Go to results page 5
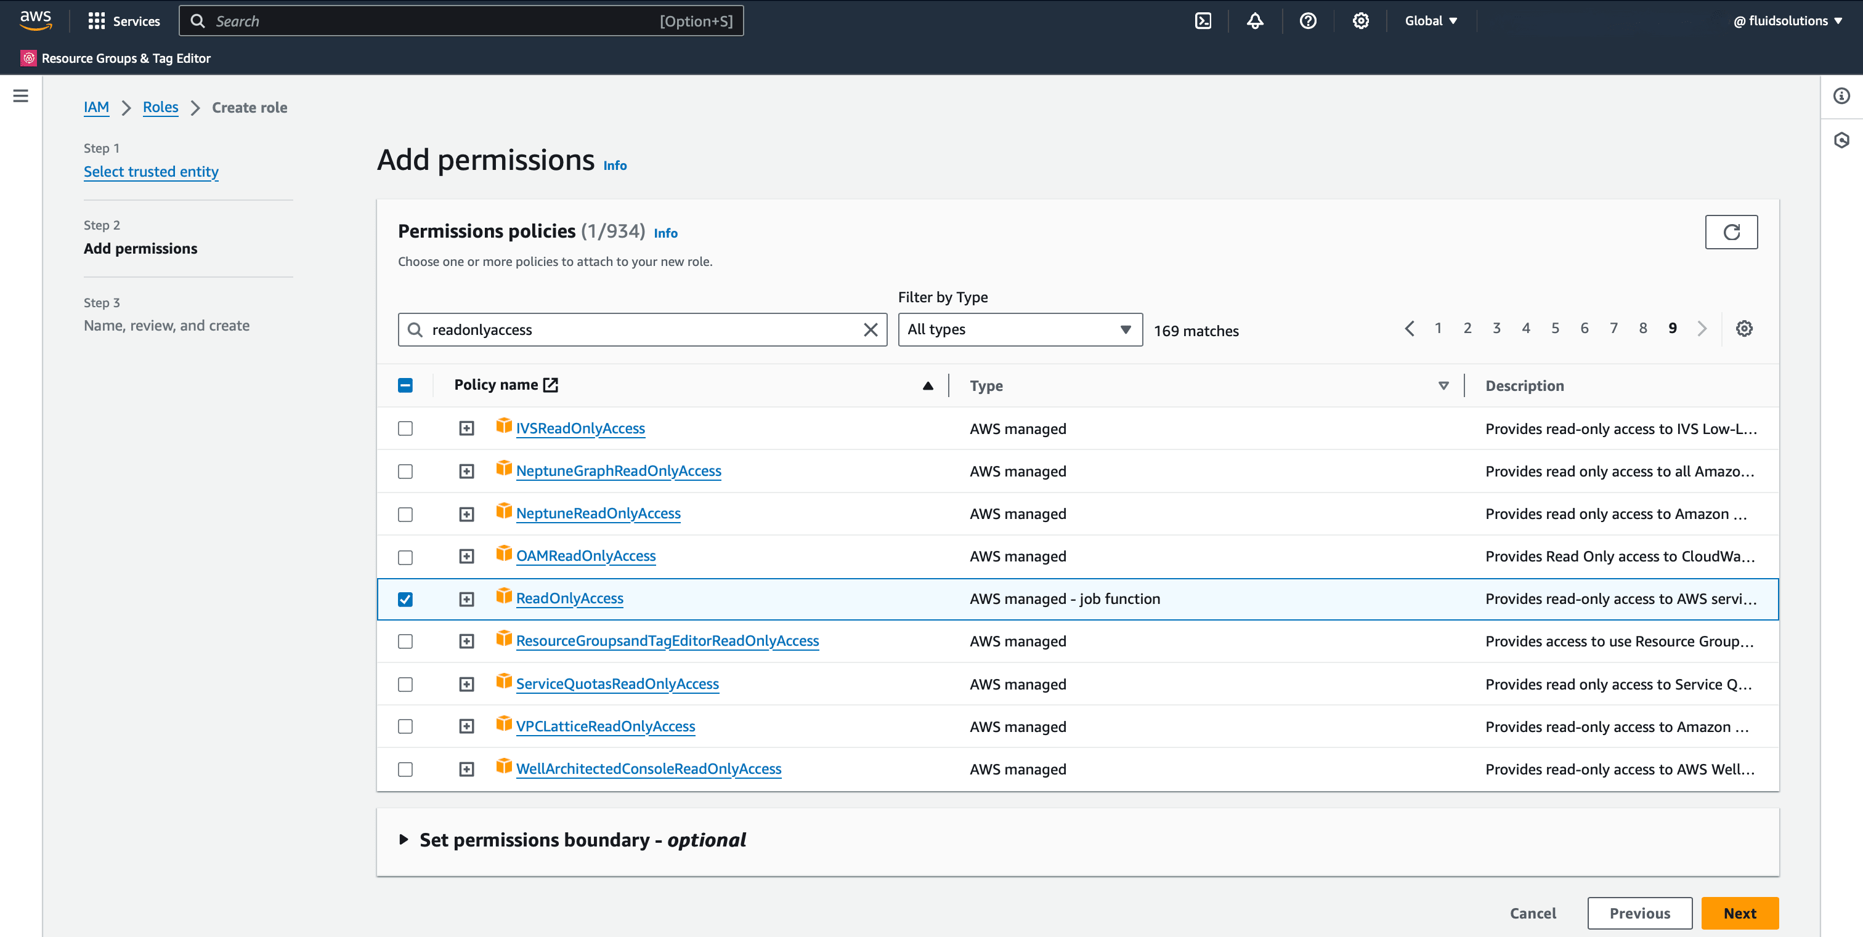1863x937 pixels. click(1555, 329)
